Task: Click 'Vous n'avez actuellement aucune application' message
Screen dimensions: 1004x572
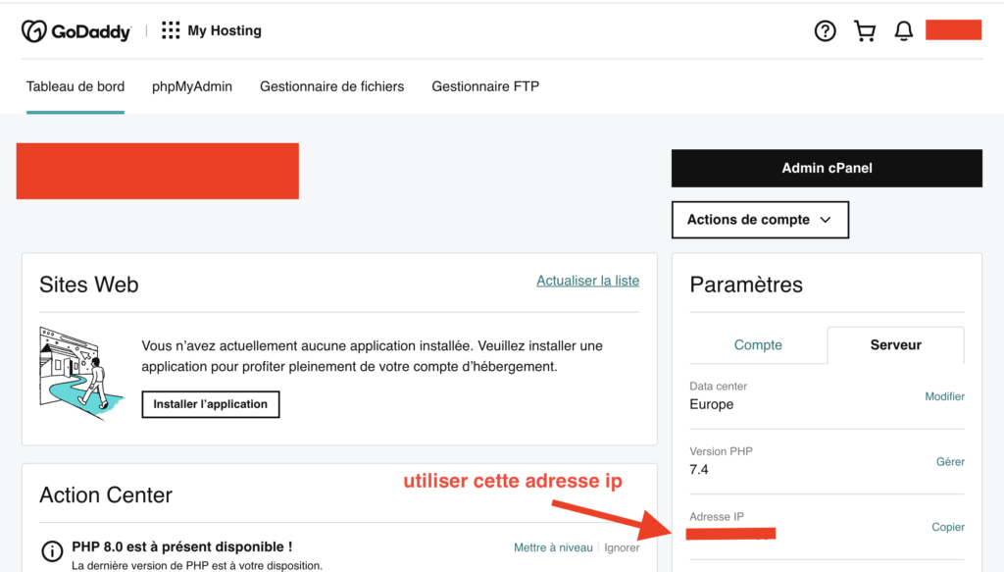Action: click(372, 356)
